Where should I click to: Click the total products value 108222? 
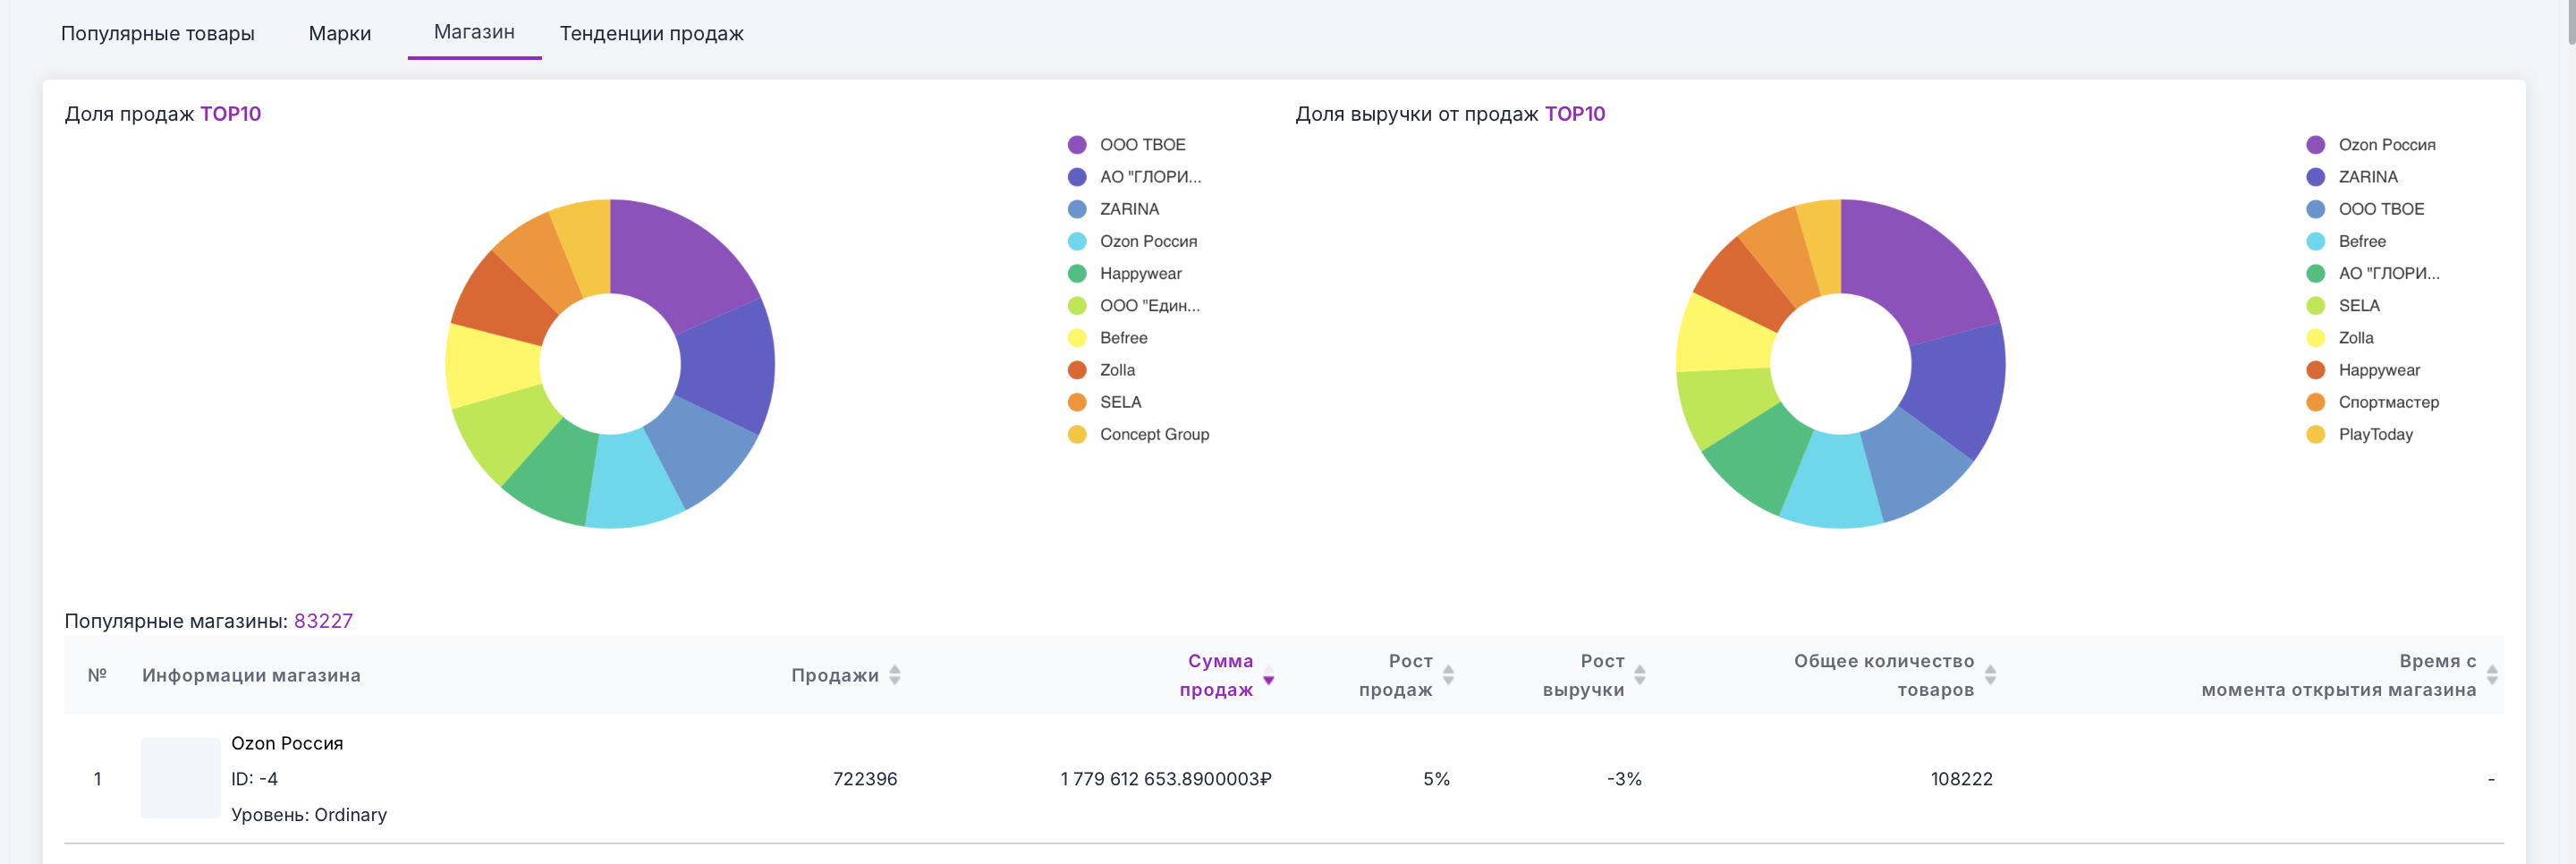[x=1961, y=779]
